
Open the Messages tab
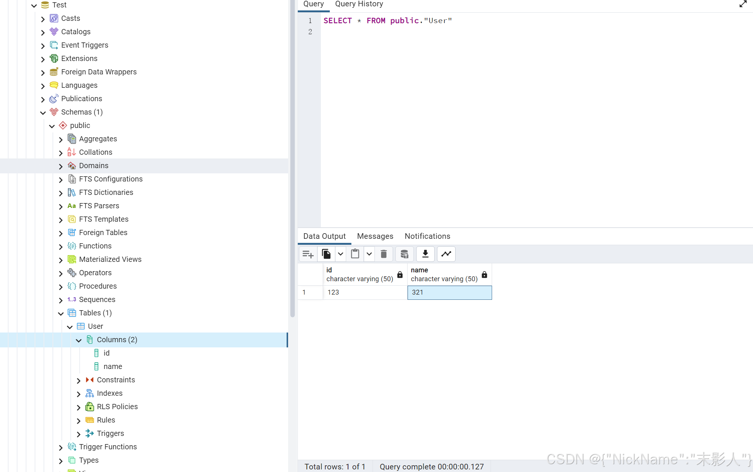coord(375,236)
